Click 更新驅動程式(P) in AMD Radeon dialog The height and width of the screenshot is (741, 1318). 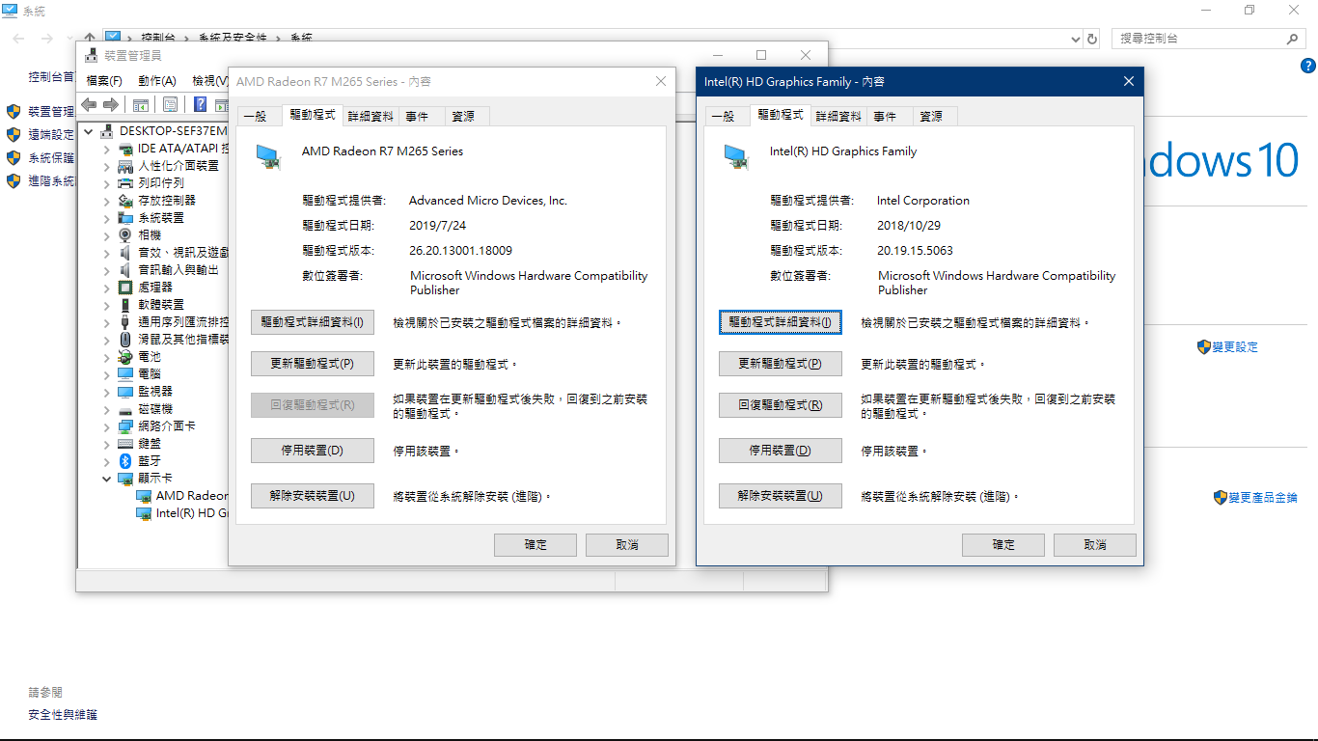312,364
